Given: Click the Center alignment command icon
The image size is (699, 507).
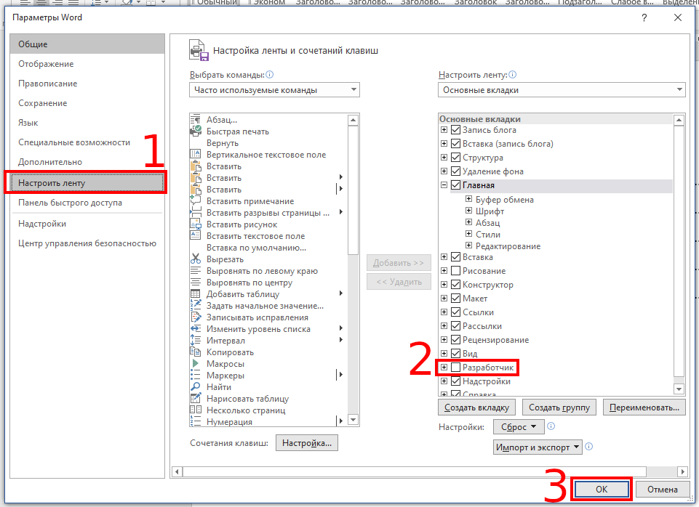Looking at the screenshot, I should point(195,283).
